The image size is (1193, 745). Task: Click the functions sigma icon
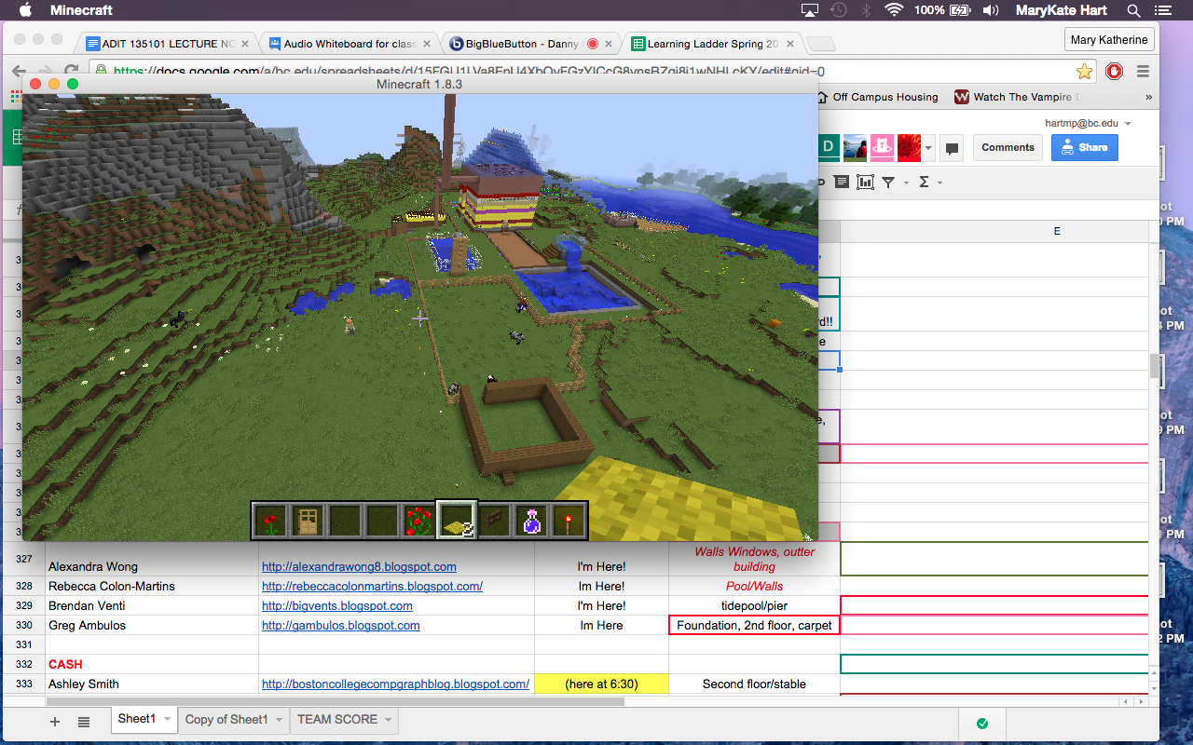[x=924, y=183]
